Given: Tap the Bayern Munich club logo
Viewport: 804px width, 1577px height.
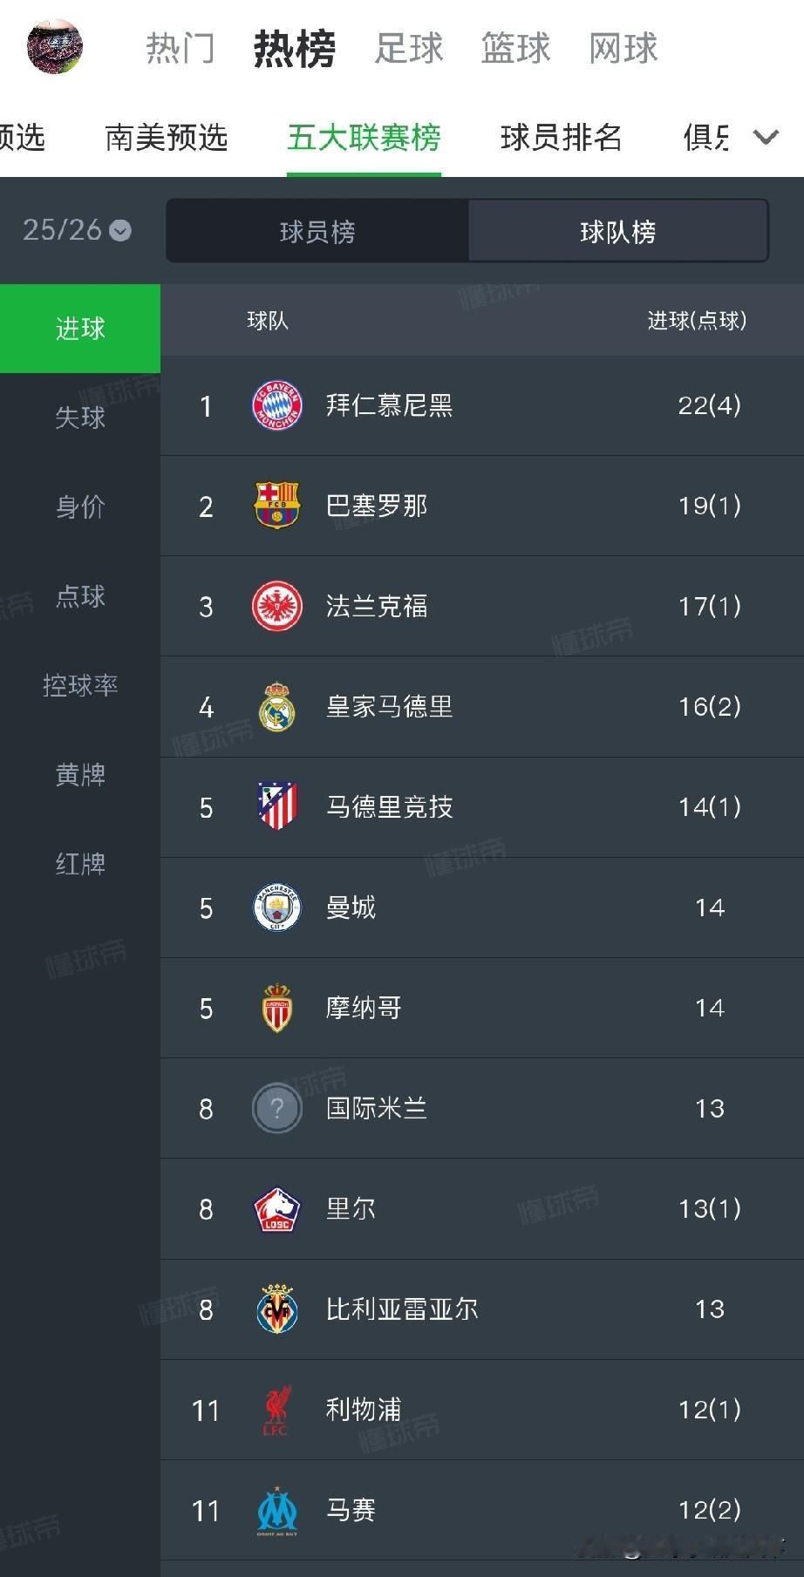Looking at the screenshot, I should coord(276,405).
